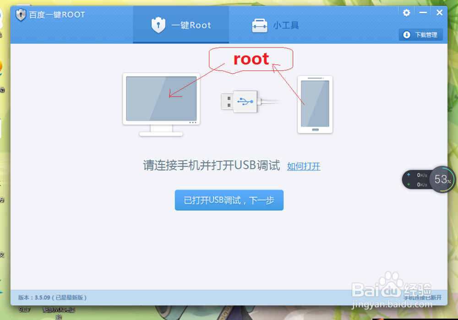Viewport: 458px width, 320px height.
Task: Click the toolbox icon of 小工具
Action: tap(259, 26)
